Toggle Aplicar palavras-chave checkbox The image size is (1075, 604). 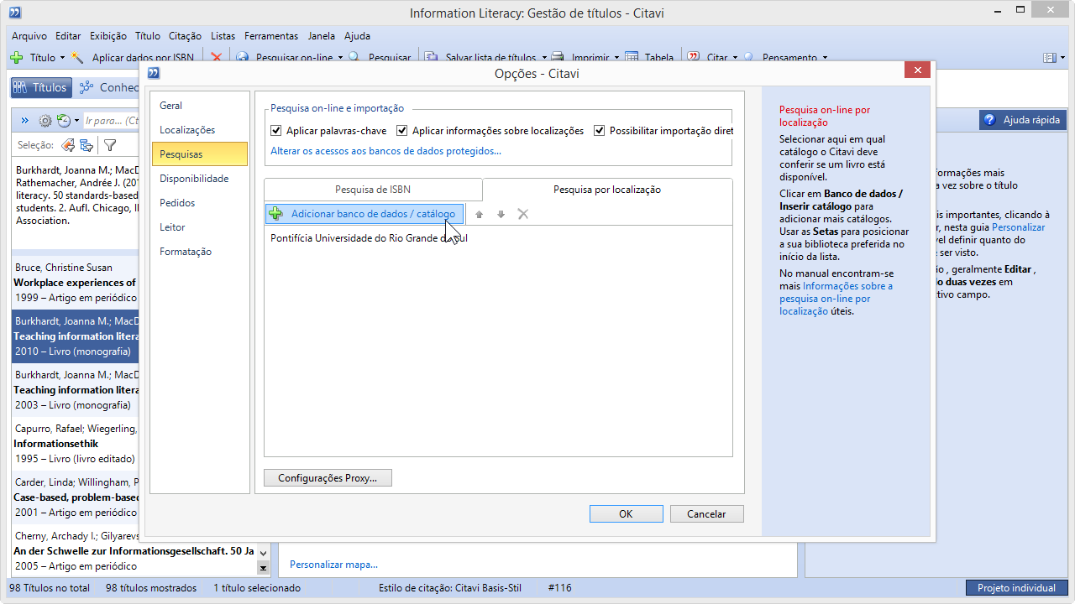(276, 131)
